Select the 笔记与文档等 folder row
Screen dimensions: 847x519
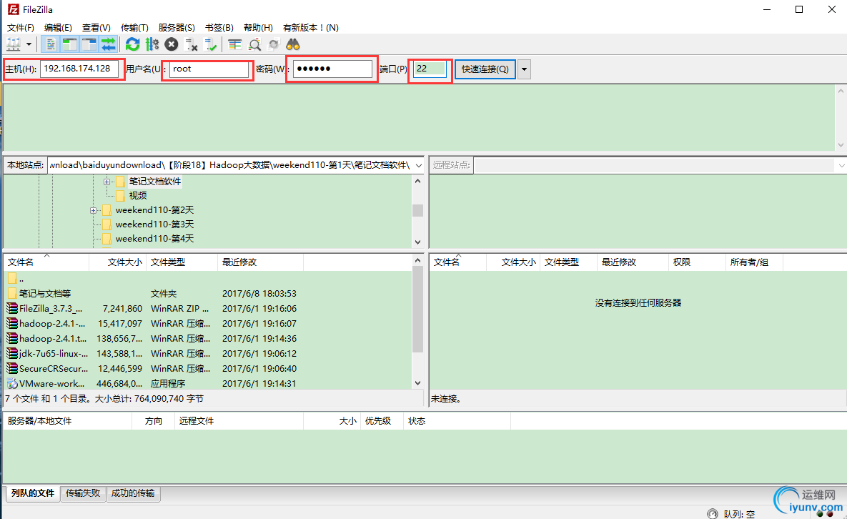pyautogui.click(x=208, y=294)
